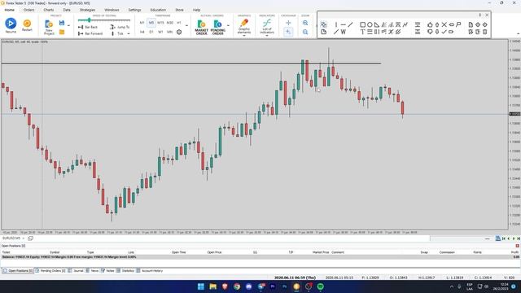Open File Explorer from the taskbar
Viewport: 521px width, 293px height.
pyautogui.click(x=212, y=286)
